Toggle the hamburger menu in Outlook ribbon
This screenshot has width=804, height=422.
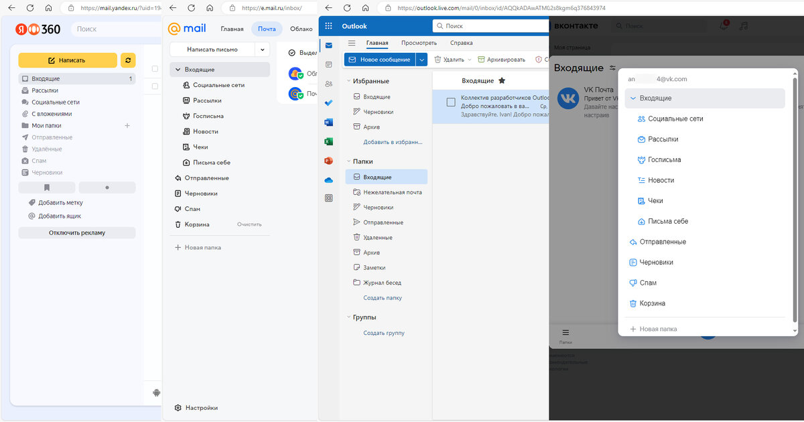tap(352, 43)
